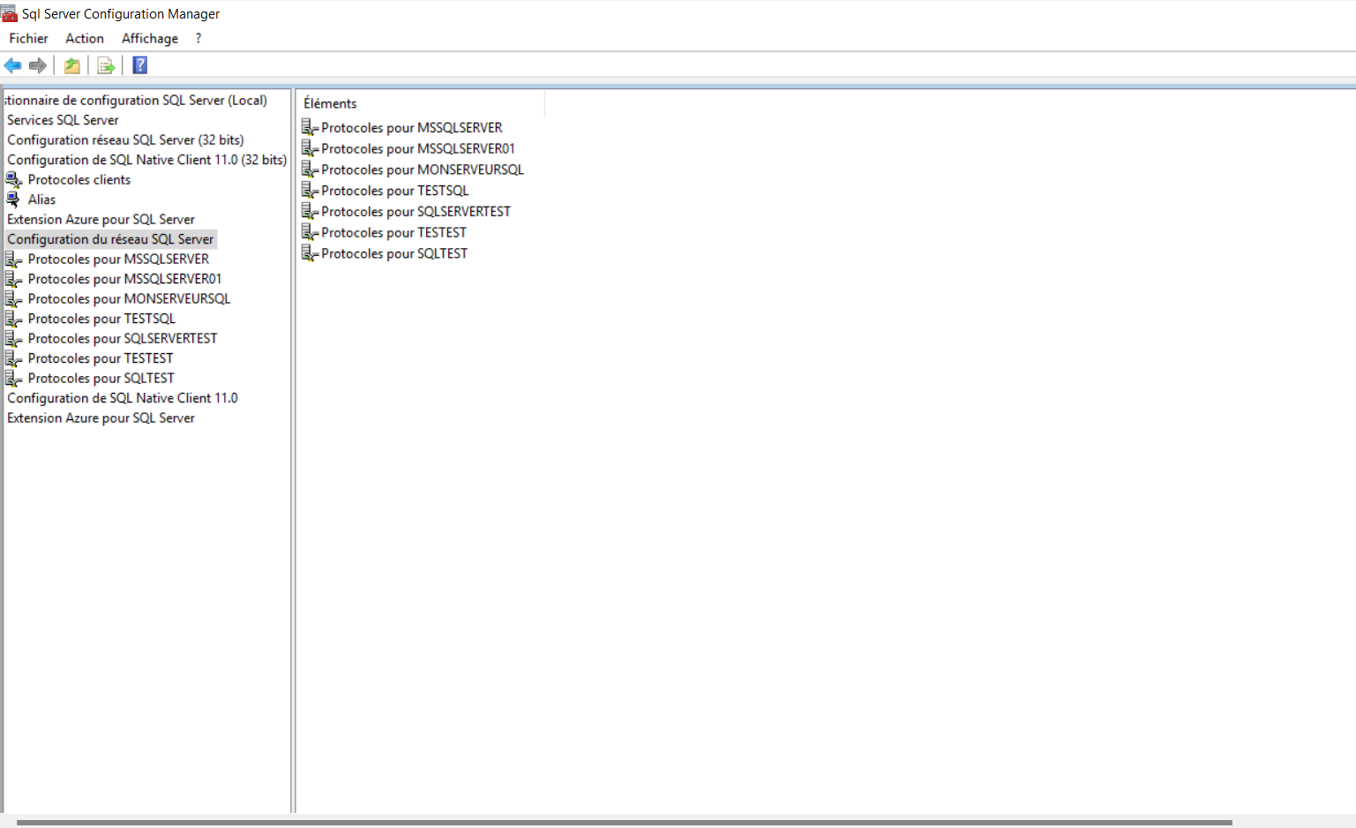
Task: Open the ? help menu
Action: (199, 38)
